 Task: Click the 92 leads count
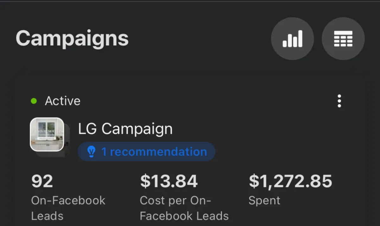tap(42, 181)
